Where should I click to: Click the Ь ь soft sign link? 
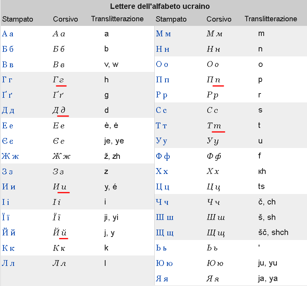pos(162,248)
